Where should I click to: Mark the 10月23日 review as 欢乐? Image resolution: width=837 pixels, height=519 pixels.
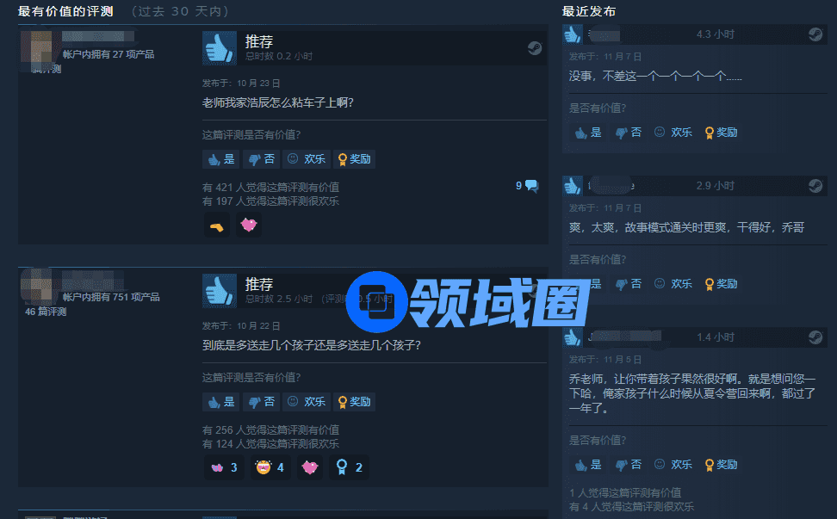pos(307,159)
